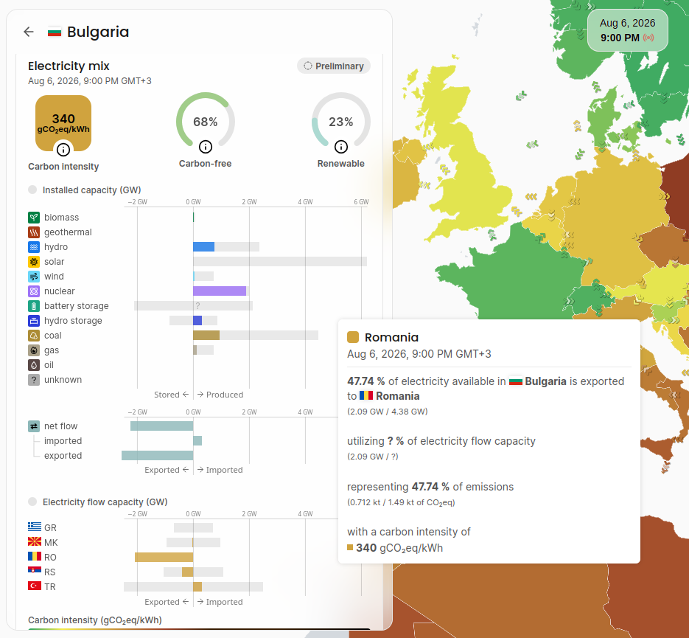This screenshot has height=638, width=689.
Task: Click the geothermal icon
Action: coord(34,232)
